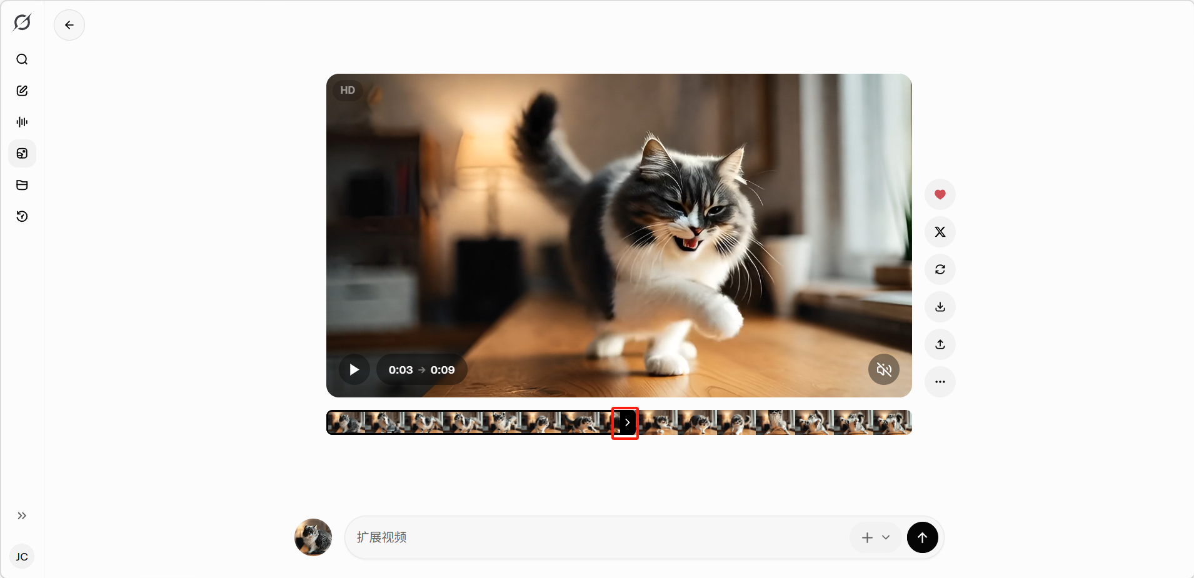Download the video
Image resolution: width=1194 pixels, height=578 pixels.
pos(940,307)
